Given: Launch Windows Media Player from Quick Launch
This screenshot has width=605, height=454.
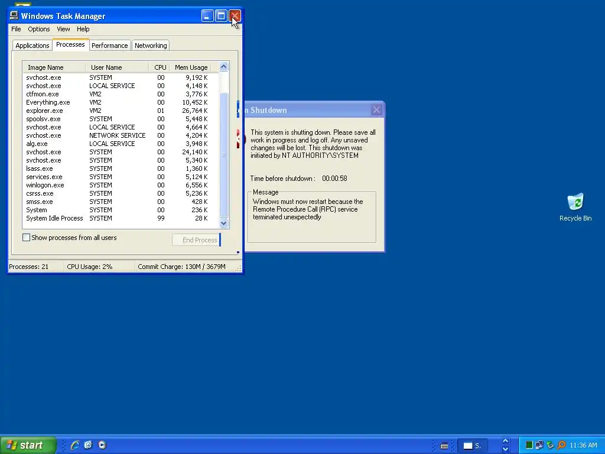Looking at the screenshot, I should pos(102,445).
